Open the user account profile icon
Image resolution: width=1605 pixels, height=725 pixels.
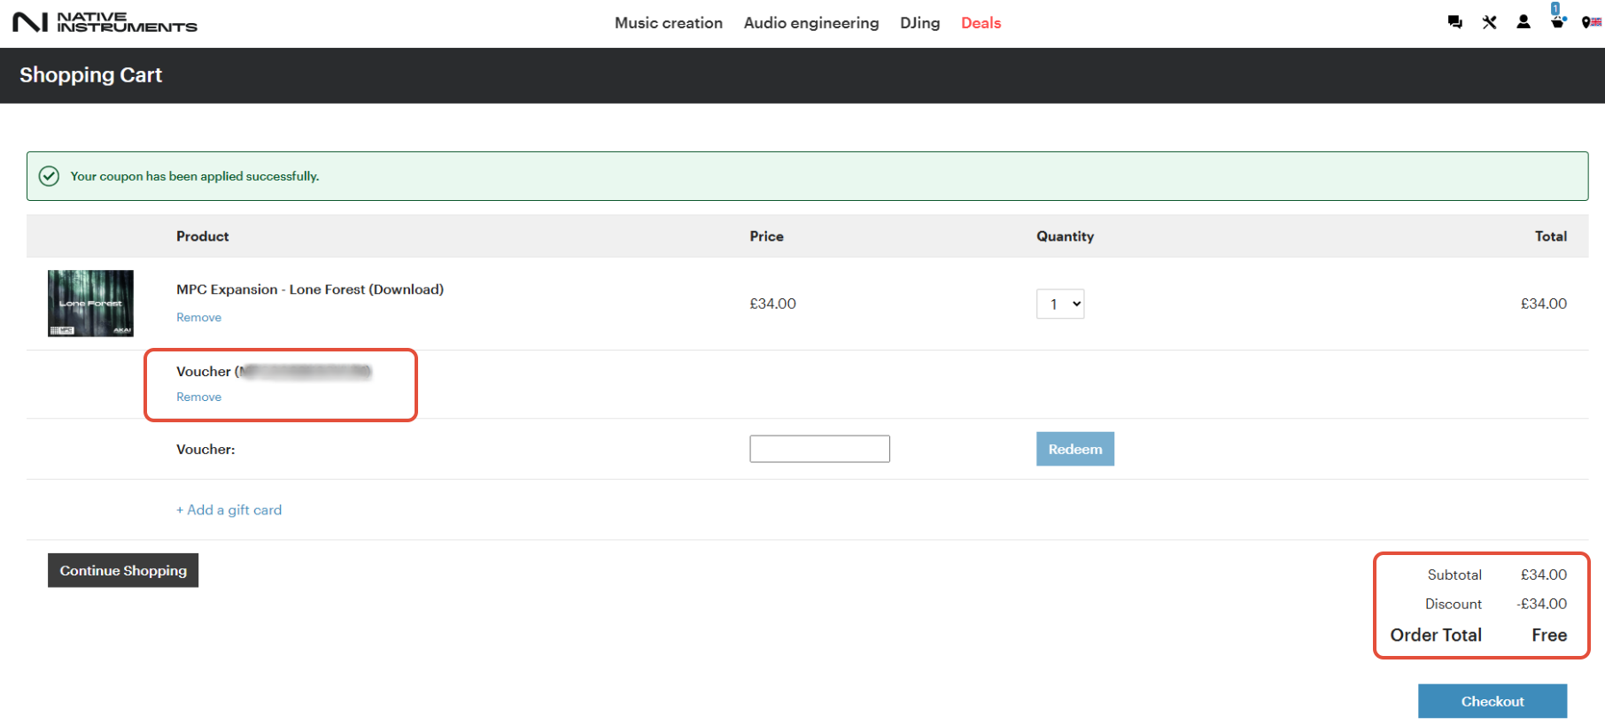[1524, 22]
